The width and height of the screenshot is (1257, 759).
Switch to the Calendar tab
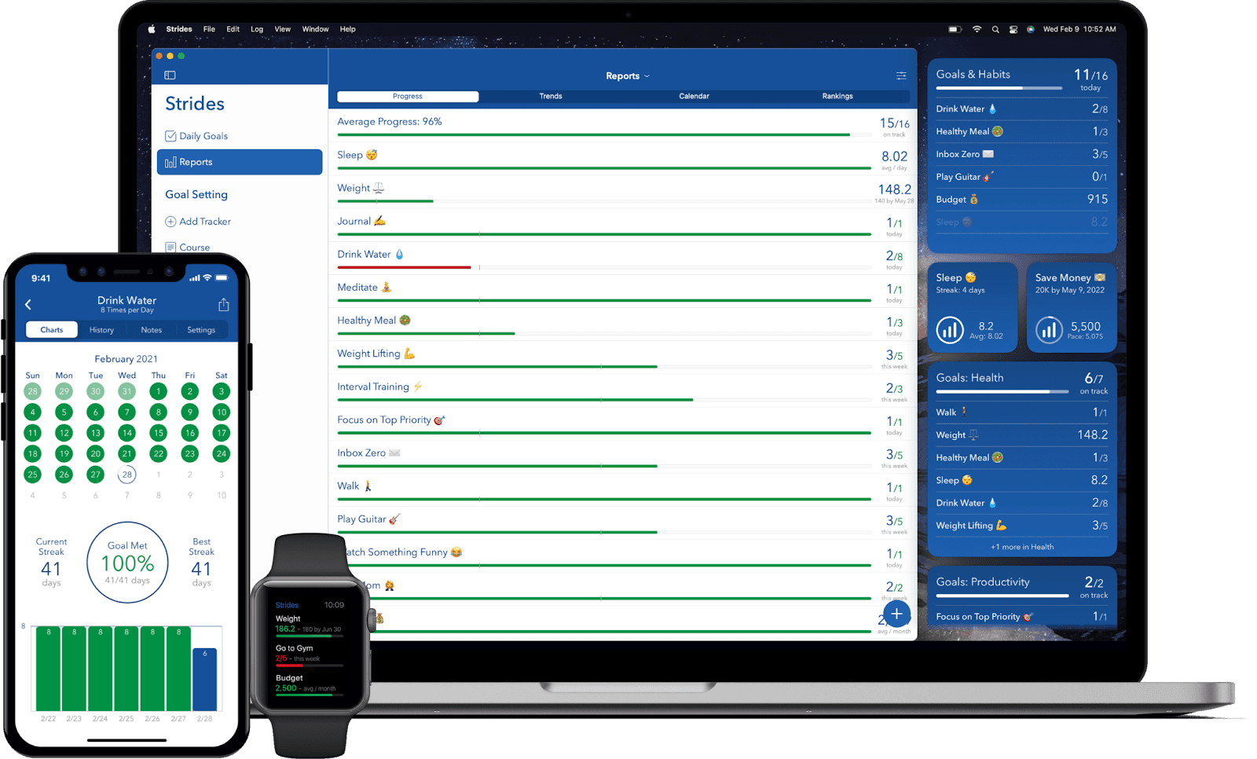[x=694, y=96]
